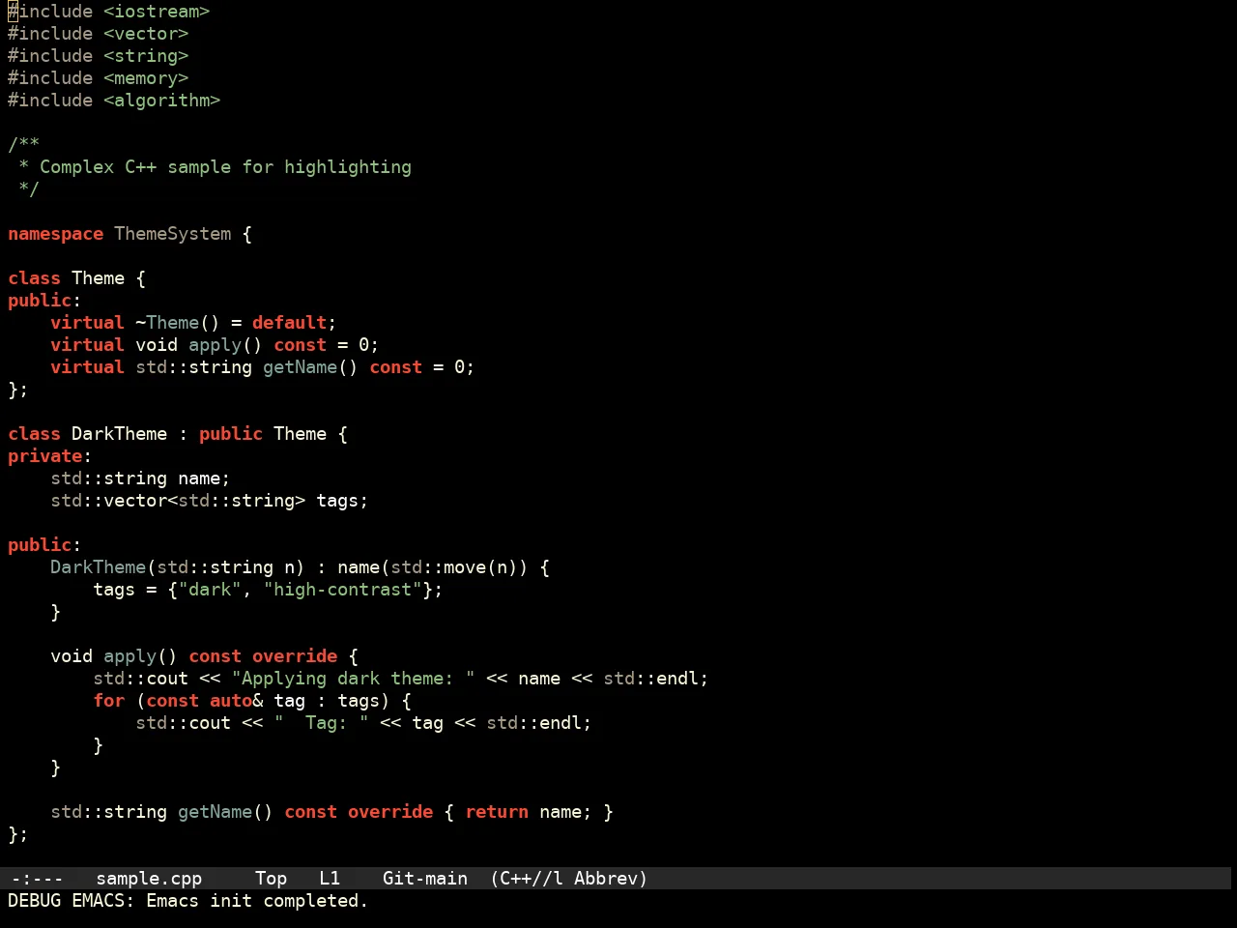Place cursor on '#include <algorithm>' line
This screenshot has width=1237, height=928.
pos(114,101)
